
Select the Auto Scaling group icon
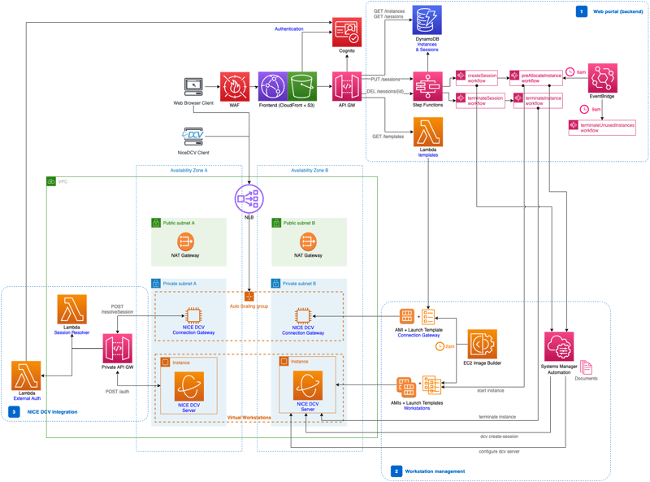click(249, 297)
